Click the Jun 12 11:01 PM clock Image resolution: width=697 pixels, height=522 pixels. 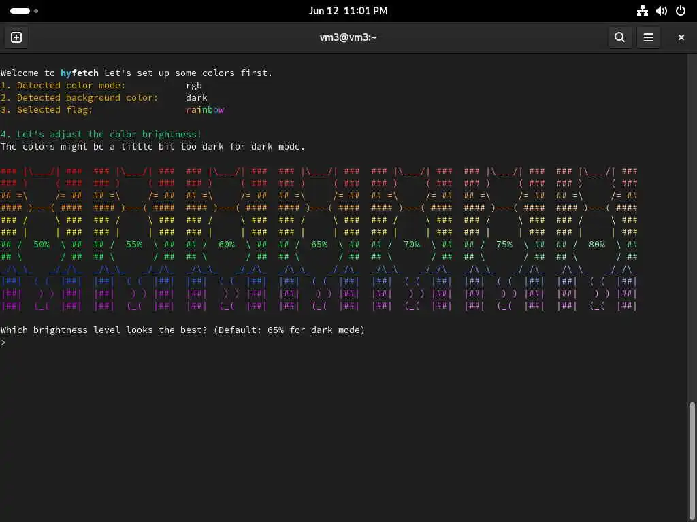[348, 11]
